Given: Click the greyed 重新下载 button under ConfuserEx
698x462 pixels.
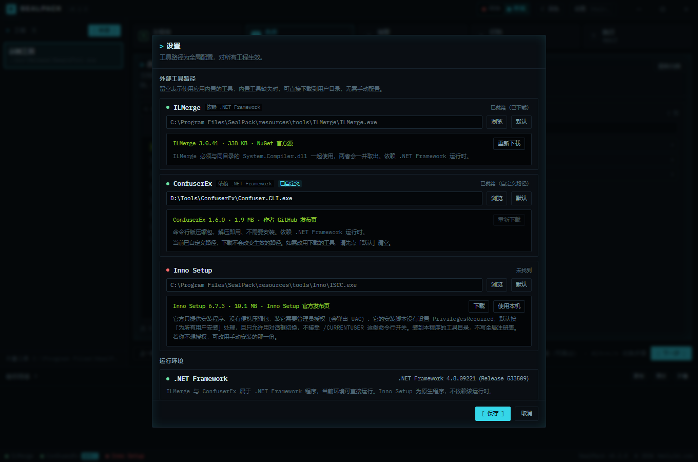Looking at the screenshot, I should tap(509, 220).
